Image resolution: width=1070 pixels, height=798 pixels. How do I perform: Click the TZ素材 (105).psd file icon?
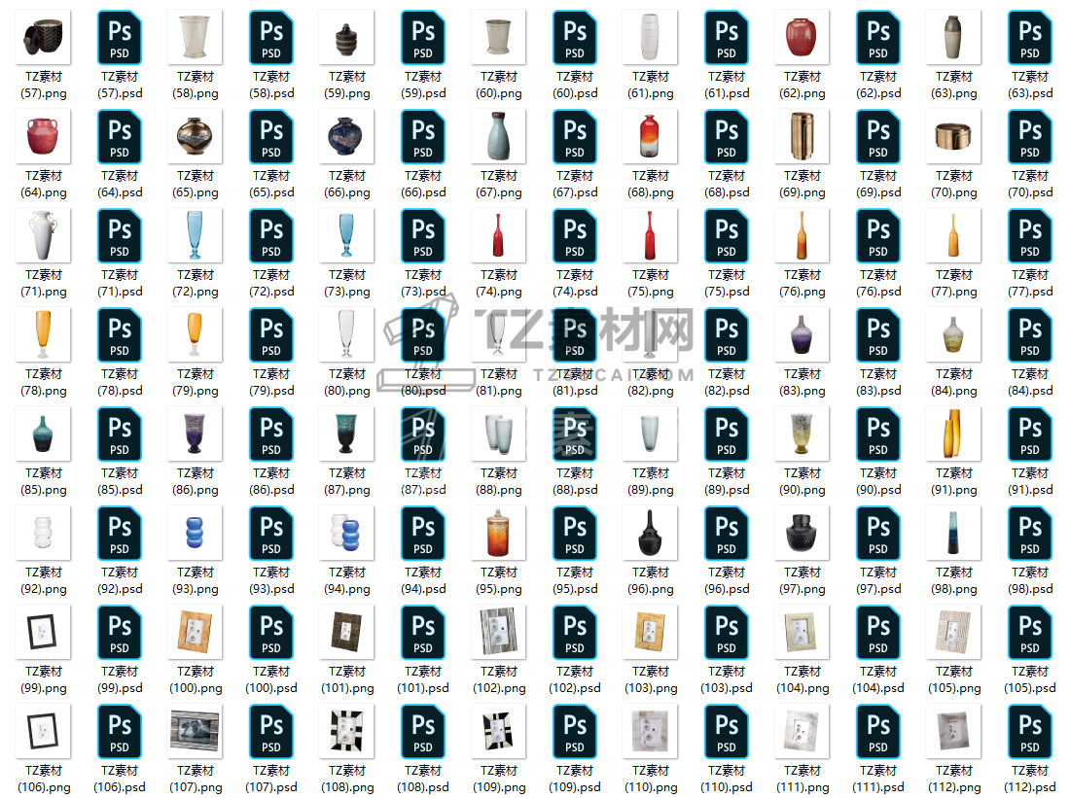(1030, 632)
